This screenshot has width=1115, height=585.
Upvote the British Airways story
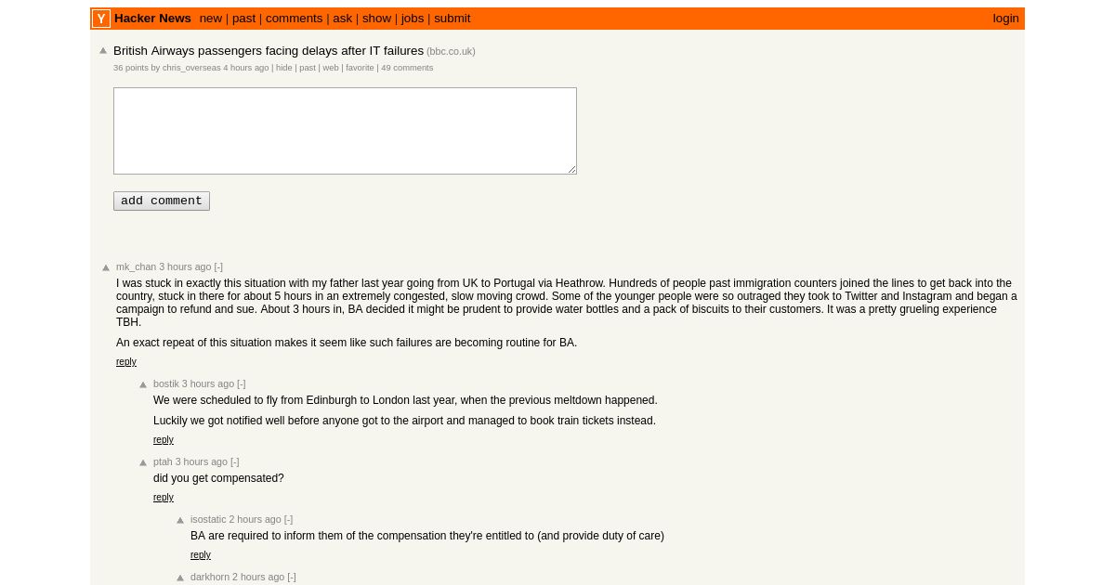click(x=103, y=51)
